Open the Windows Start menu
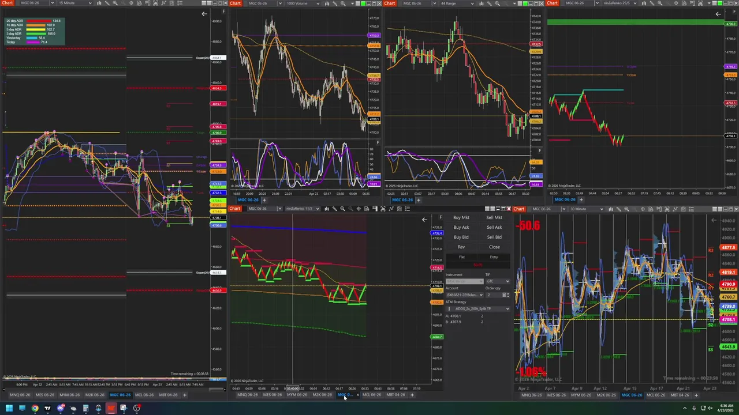This screenshot has height=415, width=739. pyautogui.click(x=8, y=408)
